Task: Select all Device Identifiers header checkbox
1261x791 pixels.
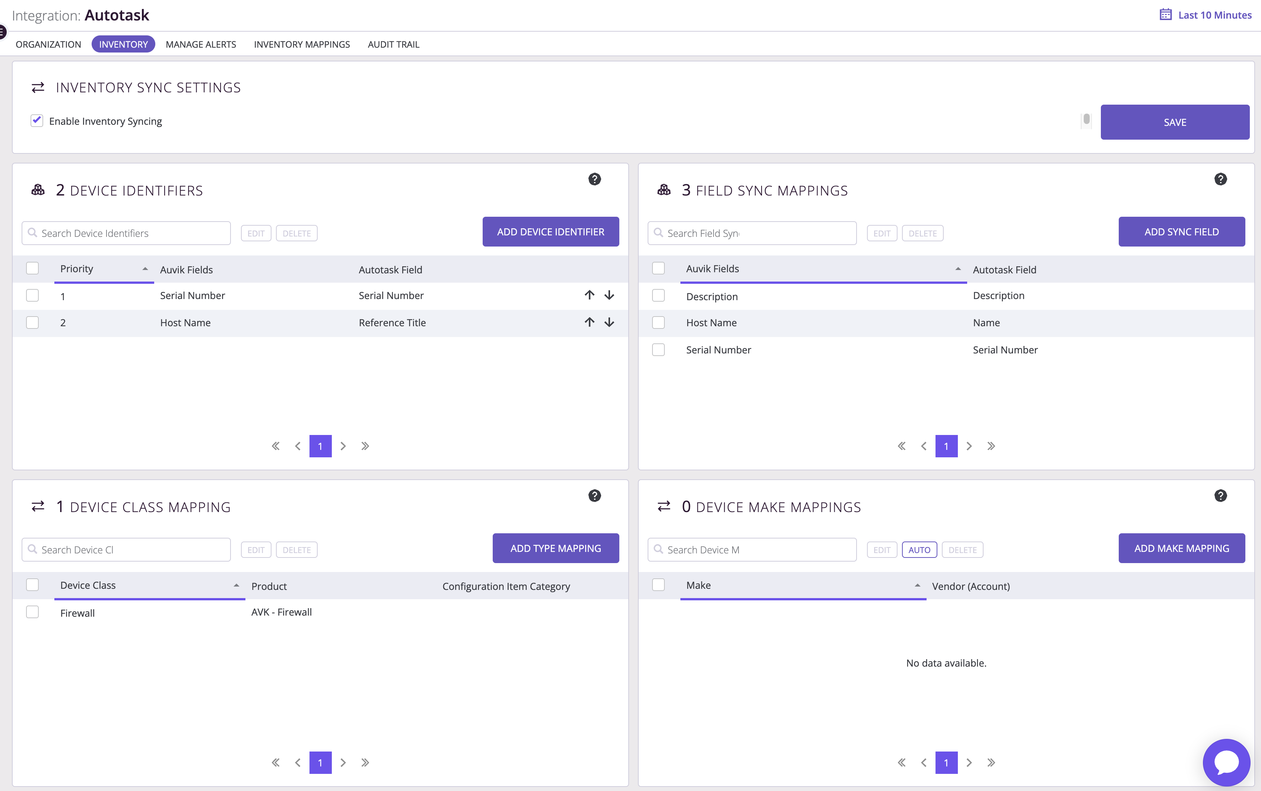Action: click(32, 269)
